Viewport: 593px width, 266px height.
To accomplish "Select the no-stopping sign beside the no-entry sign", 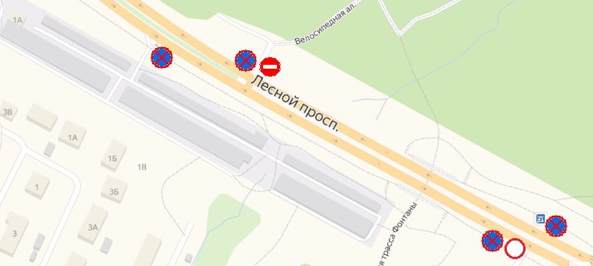I will [x=245, y=61].
